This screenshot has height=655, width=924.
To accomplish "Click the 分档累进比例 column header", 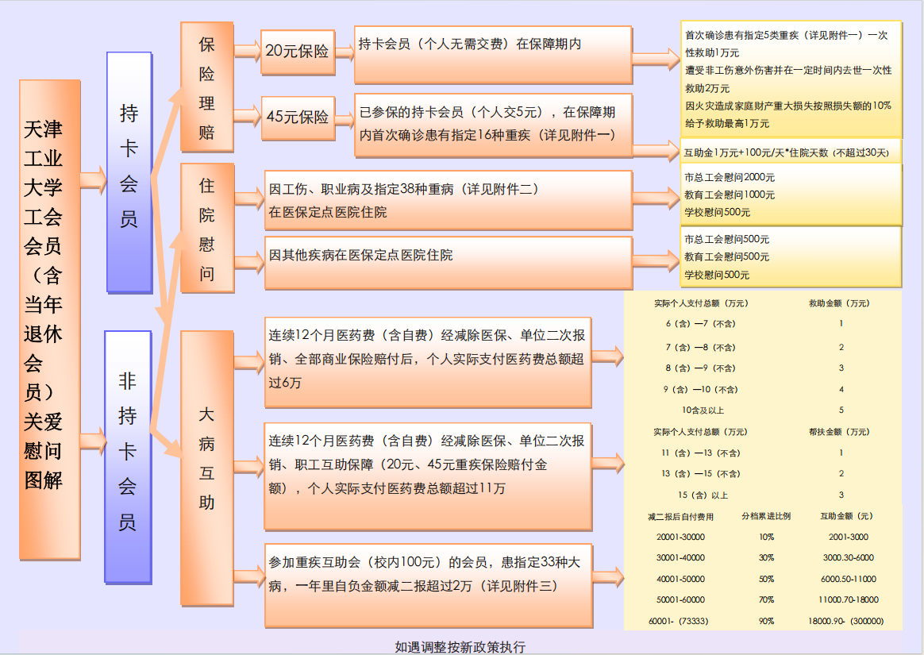I will pyautogui.click(x=766, y=516).
